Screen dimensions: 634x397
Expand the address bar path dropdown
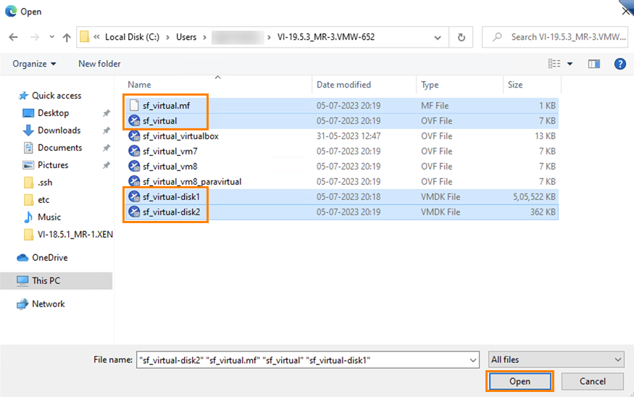pyautogui.click(x=437, y=37)
